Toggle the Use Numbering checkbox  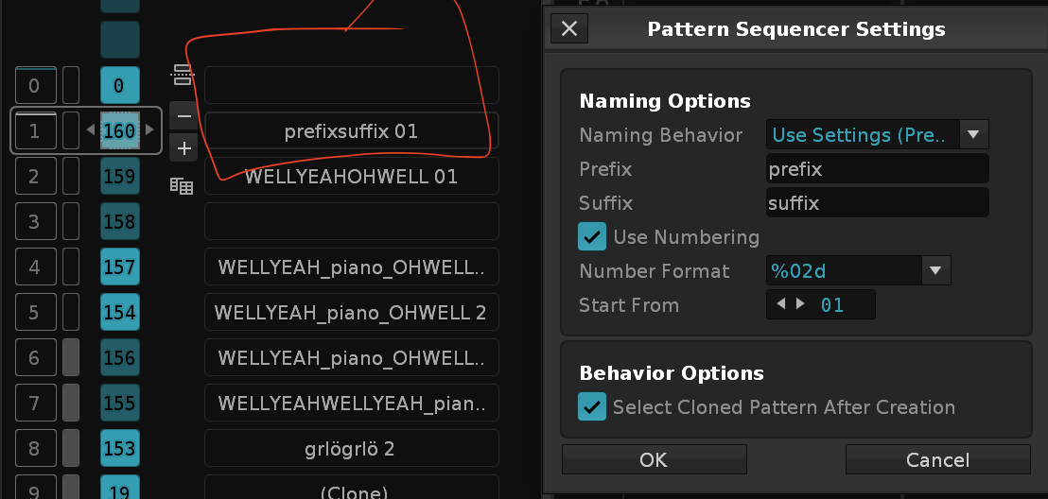coord(592,237)
